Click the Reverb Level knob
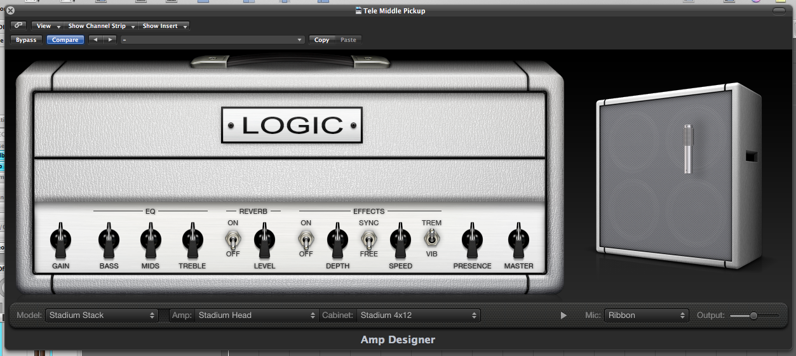 (264, 241)
